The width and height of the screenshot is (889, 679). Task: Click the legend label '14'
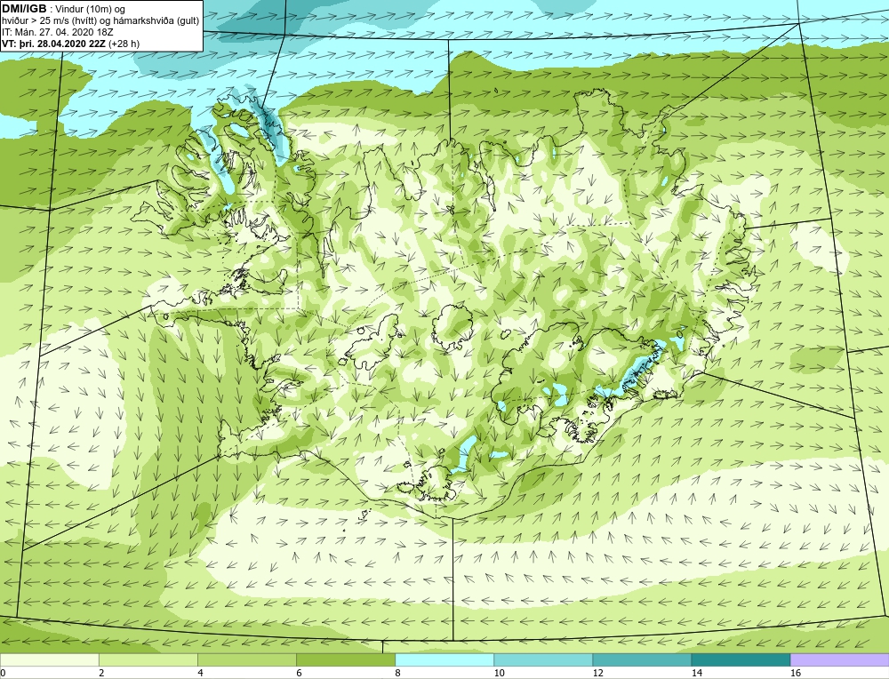(696, 673)
